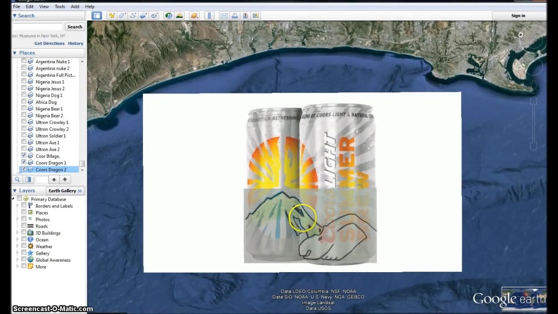This screenshot has height=314, width=558.
Task: Click the Get Directions link
Action: tap(49, 43)
